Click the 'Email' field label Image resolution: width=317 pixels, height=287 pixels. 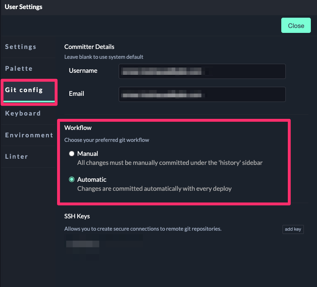coord(76,93)
